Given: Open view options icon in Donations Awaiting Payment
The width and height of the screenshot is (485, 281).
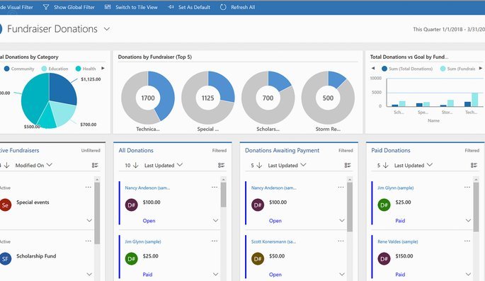Looking at the screenshot, I should pyautogui.click(x=348, y=166).
